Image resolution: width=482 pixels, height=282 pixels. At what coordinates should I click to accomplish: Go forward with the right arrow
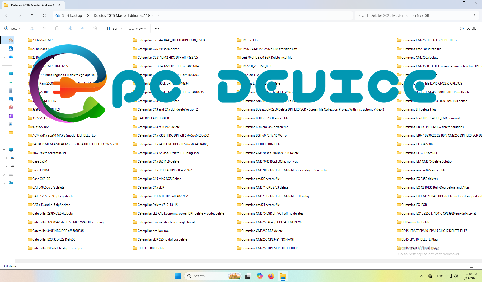pos(19,15)
